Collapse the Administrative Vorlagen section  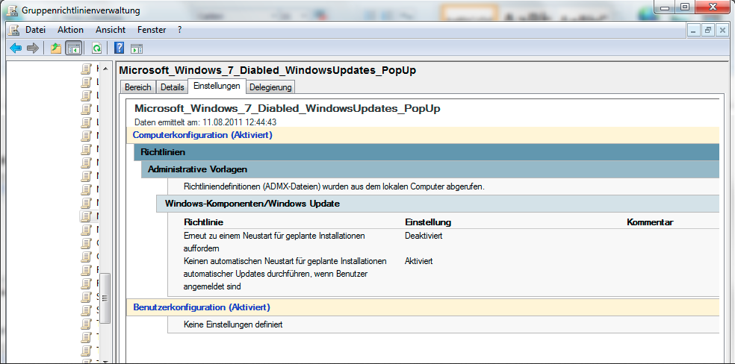tap(429, 169)
